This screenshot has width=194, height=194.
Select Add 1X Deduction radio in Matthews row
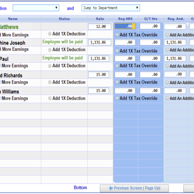(x=50, y=34)
